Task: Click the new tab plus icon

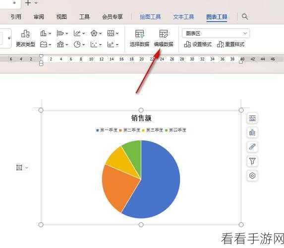Action: coord(28,2)
